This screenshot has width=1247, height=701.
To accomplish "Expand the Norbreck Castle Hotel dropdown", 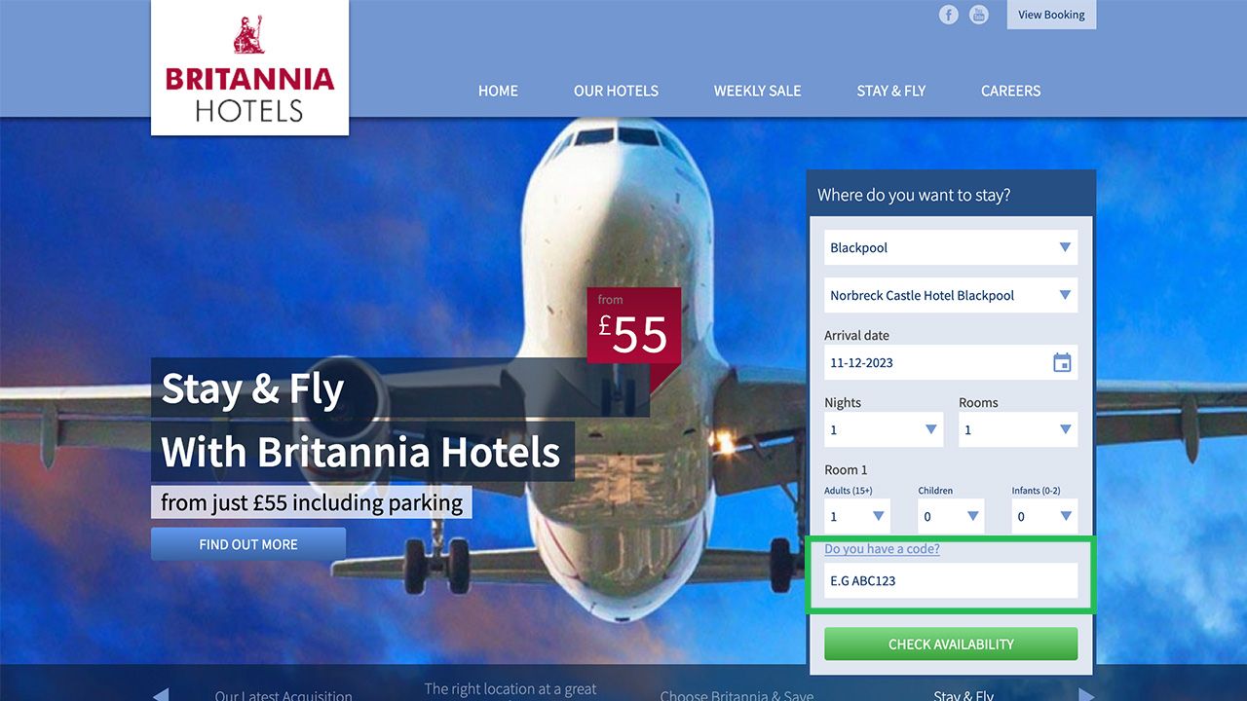I will click(x=951, y=295).
